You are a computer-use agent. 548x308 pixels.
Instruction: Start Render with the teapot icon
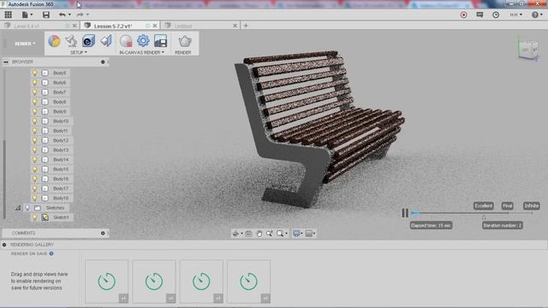[185, 41]
